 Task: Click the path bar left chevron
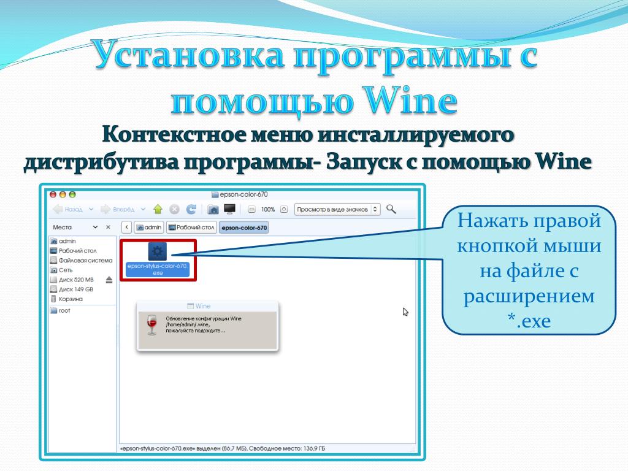click(x=126, y=227)
